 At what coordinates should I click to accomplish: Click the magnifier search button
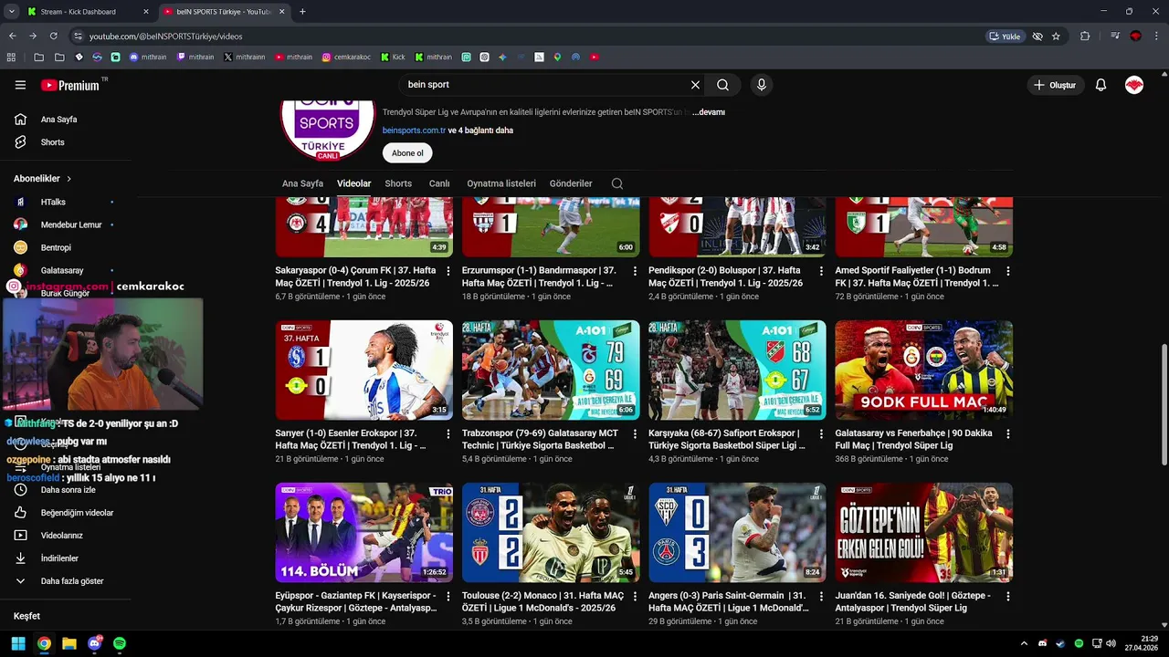(x=722, y=85)
